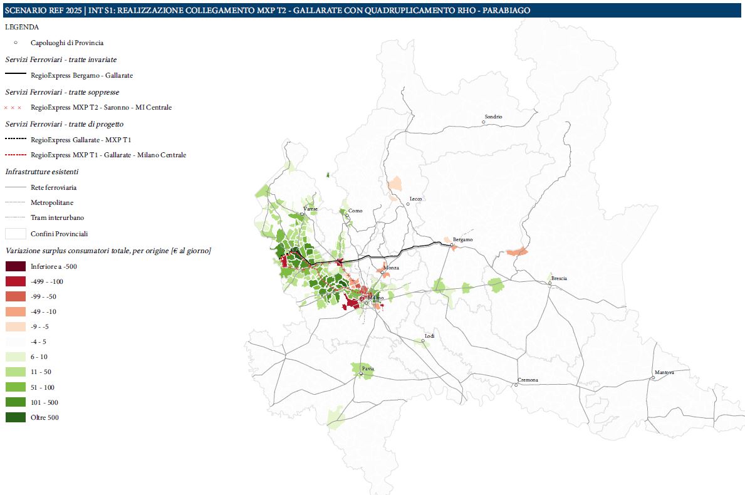The height and width of the screenshot is (495, 745).
Task: Click the black dashed Gallarate - MXP T1 line symbol
Action: [15, 138]
